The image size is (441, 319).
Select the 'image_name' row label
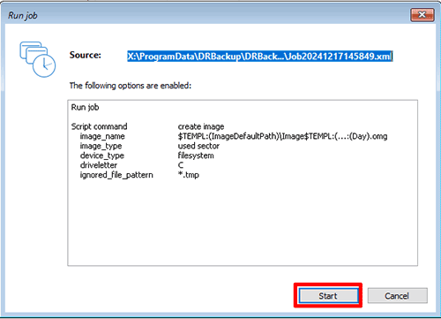(102, 136)
